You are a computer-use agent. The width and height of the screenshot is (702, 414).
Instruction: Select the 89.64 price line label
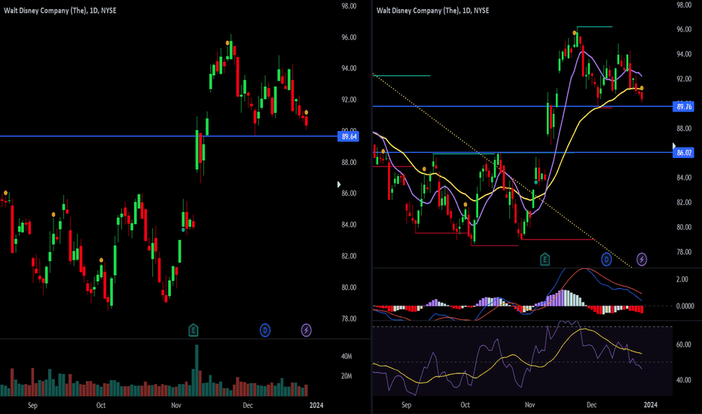(x=348, y=136)
